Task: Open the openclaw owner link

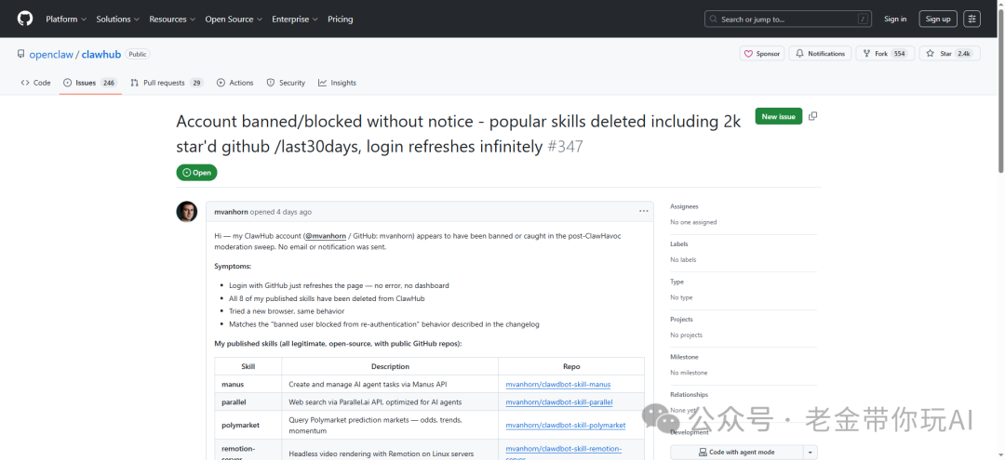Action: point(51,55)
